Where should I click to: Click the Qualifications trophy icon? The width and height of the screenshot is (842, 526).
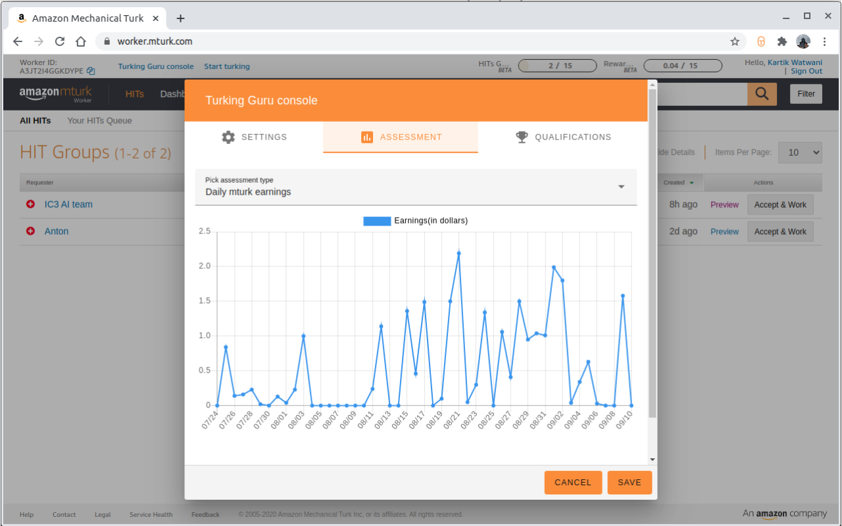click(x=522, y=137)
